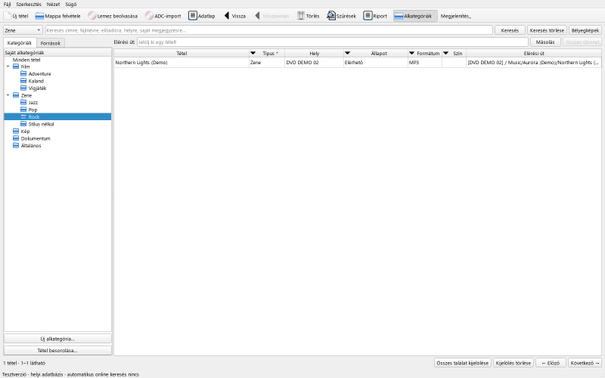Collapse the Film category tree node
The width and height of the screenshot is (605, 378).
pyautogui.click(x=8, y=67)
